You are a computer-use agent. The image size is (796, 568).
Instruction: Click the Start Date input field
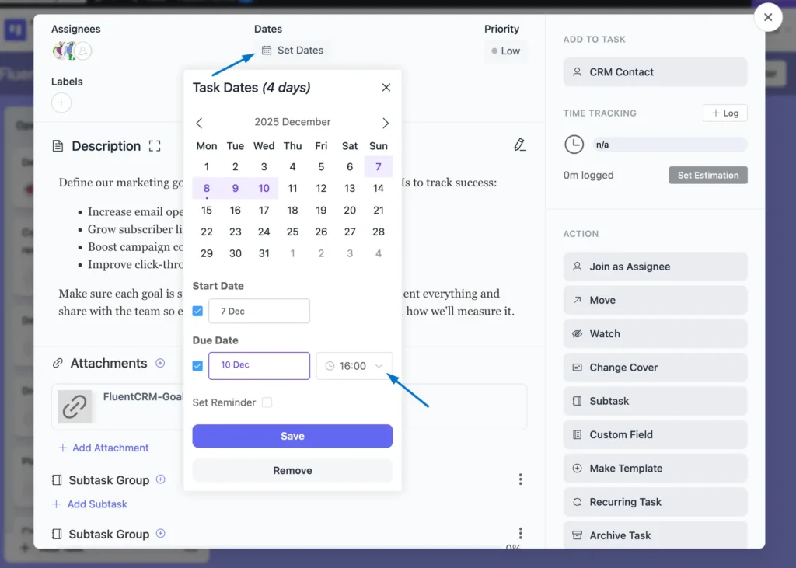(259, 311)
